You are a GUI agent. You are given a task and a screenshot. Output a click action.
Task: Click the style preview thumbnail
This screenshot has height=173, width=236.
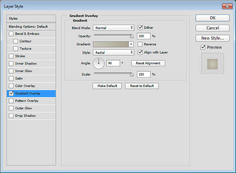click(x=212, y=64)
